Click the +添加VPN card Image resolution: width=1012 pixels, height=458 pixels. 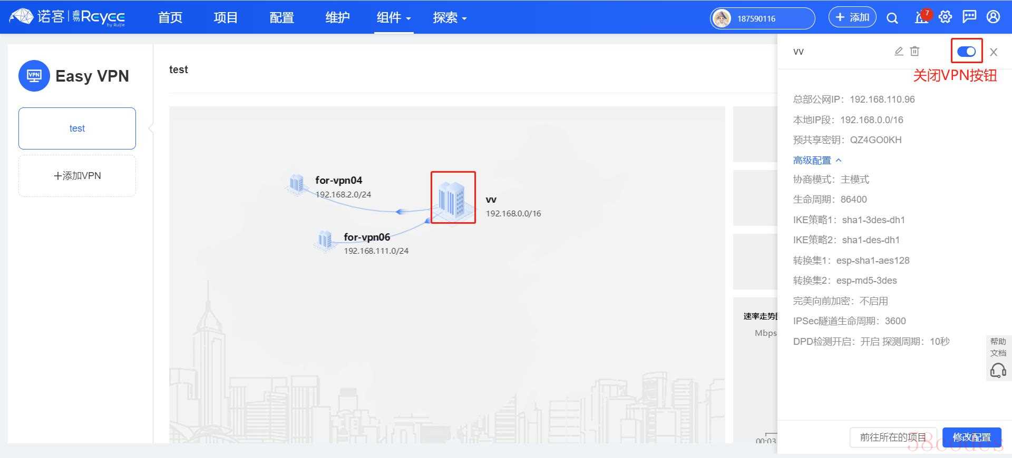coord(77,176)
